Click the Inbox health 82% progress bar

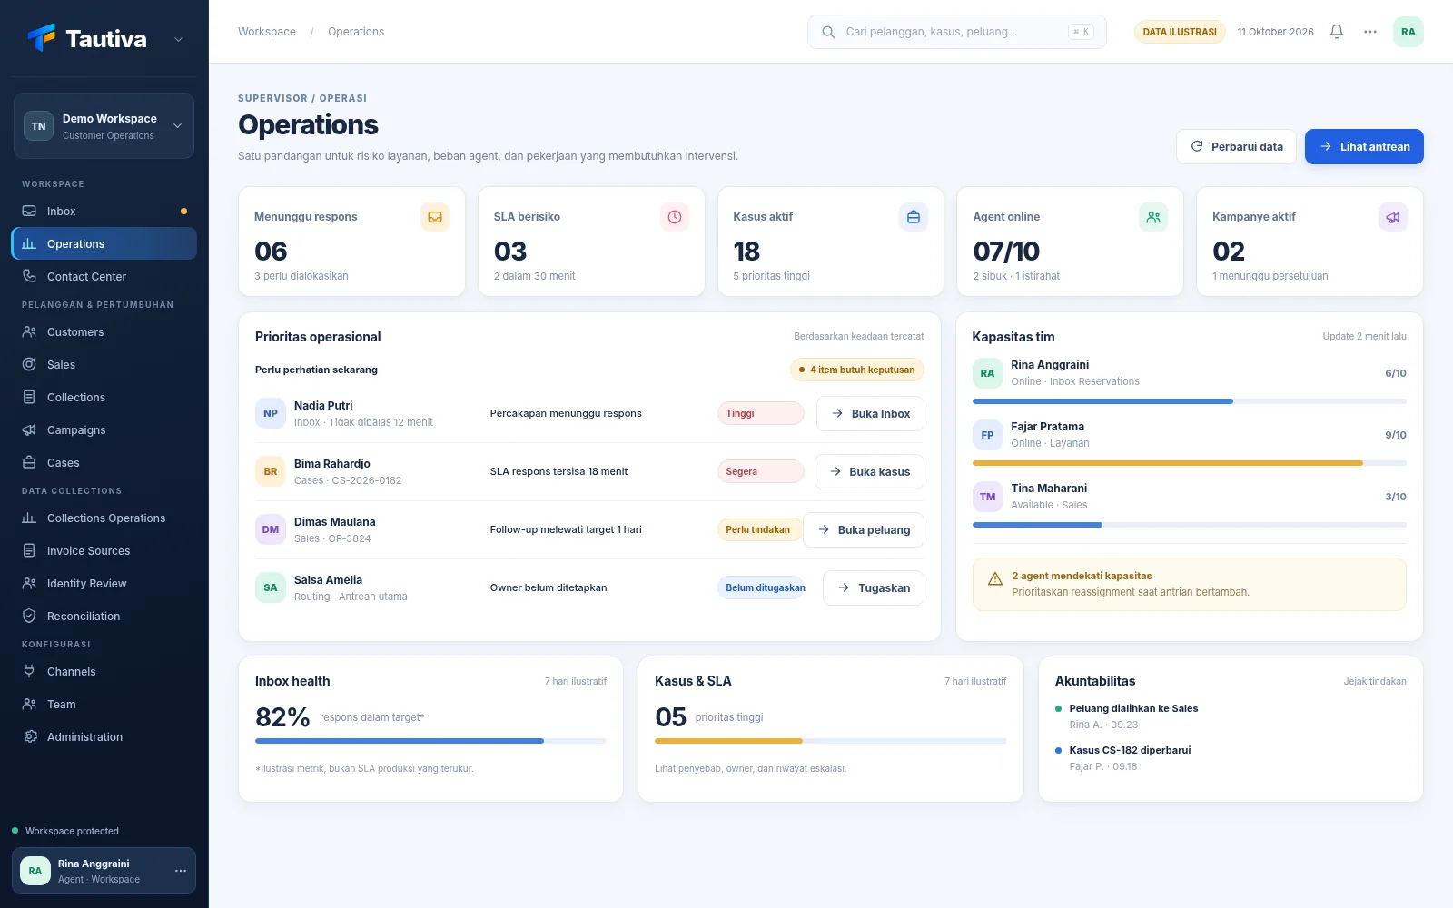[x=430, y=741]
